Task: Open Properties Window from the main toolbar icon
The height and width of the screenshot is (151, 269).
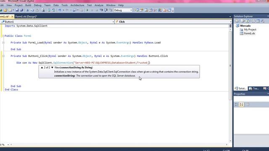Action: click(x=141, y=10)
